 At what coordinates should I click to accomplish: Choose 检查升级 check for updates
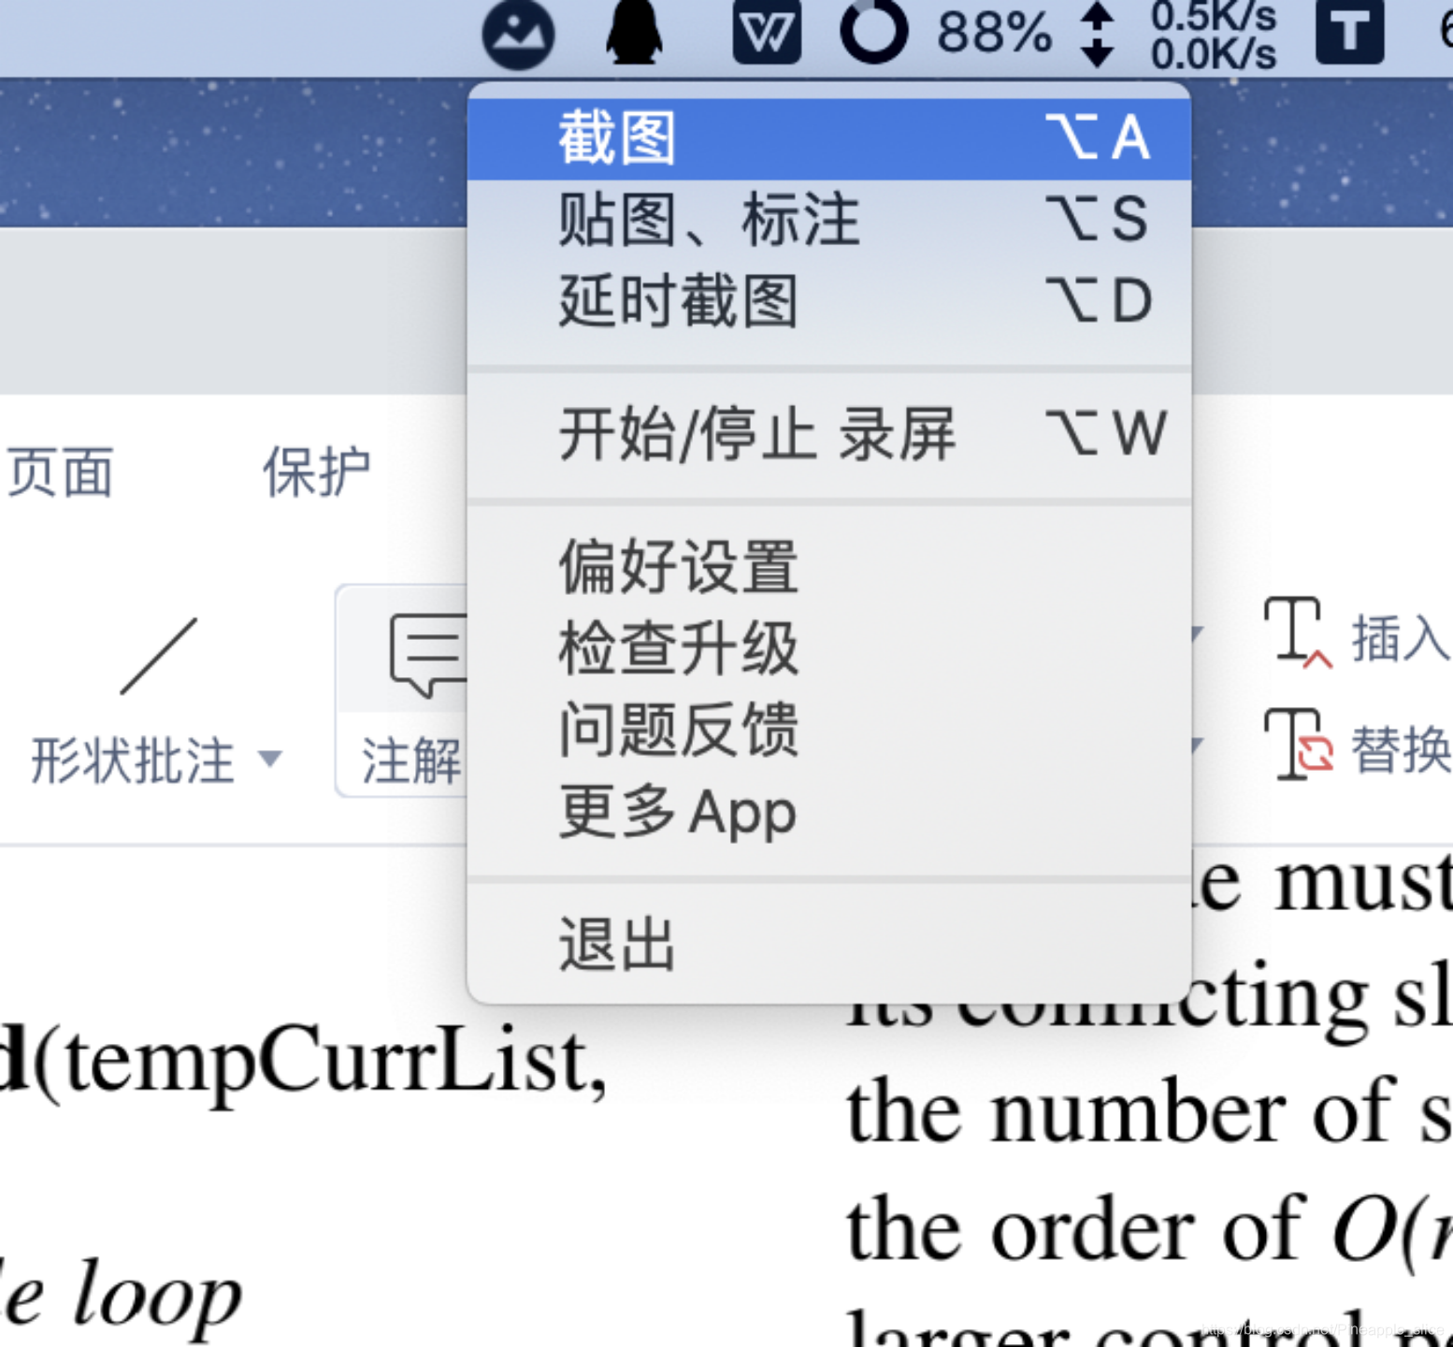pos(828,648)
